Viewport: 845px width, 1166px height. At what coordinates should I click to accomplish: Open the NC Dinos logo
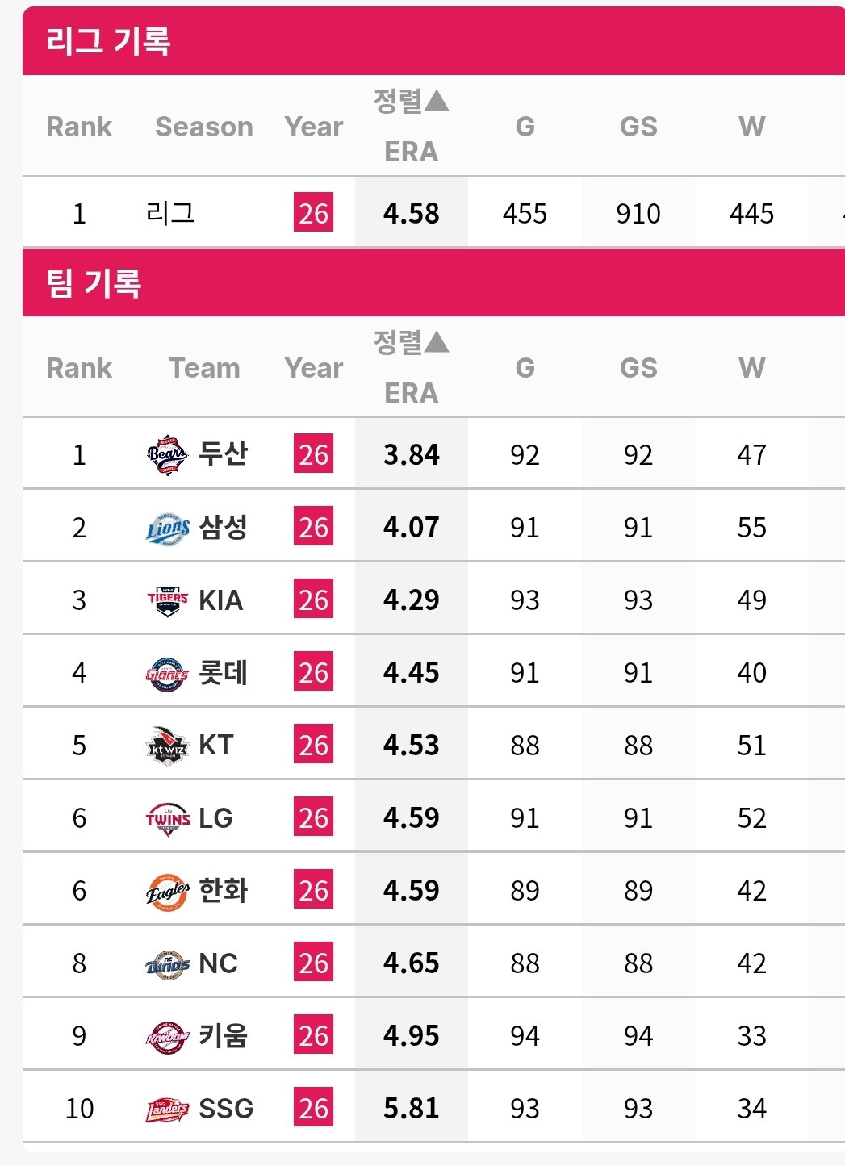point(168,963)
